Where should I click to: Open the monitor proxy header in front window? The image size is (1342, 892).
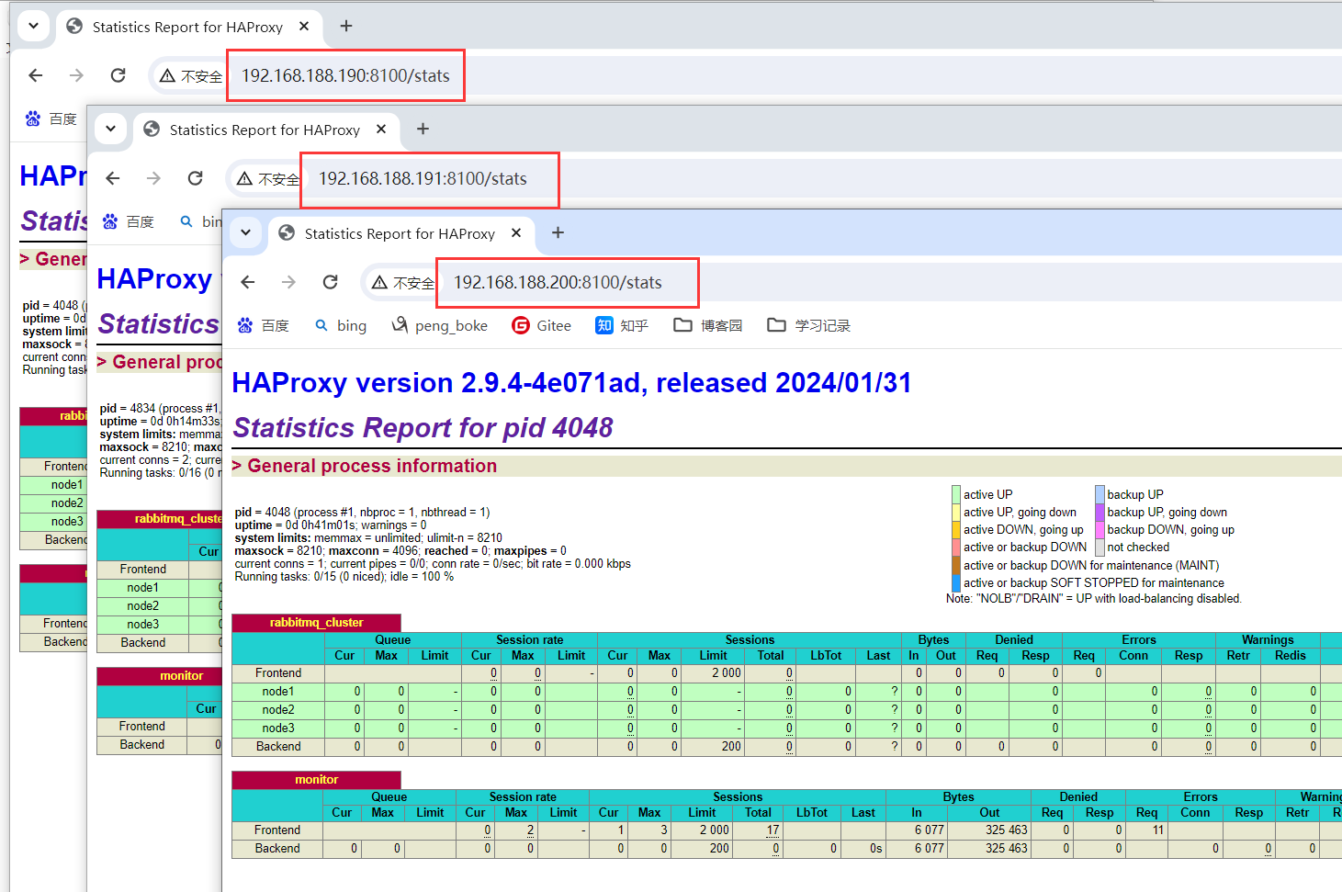coord(316,779)
